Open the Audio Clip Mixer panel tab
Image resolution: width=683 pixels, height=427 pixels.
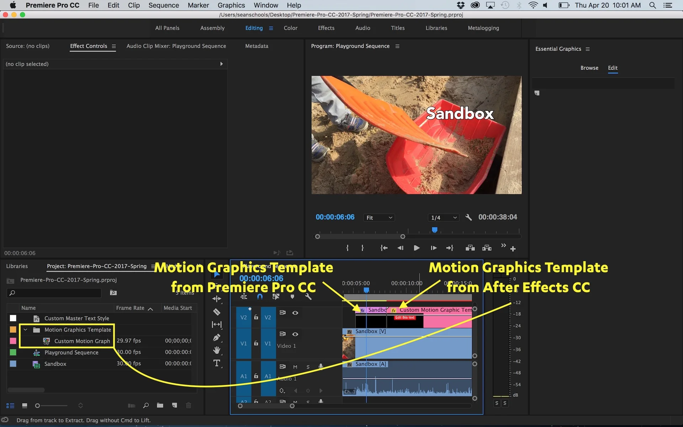(x=176, y=46)
